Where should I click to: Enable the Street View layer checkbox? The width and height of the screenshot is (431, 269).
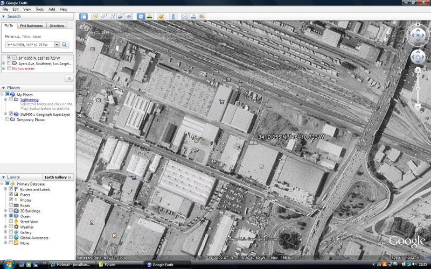tap(11, 222)
